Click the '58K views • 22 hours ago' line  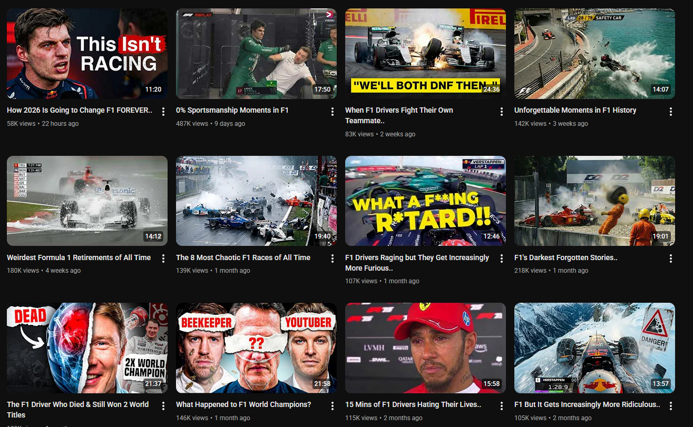click(43, 124)
